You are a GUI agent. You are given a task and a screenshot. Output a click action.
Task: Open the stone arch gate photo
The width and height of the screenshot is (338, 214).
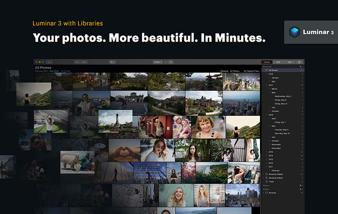(x=129, y=103)
